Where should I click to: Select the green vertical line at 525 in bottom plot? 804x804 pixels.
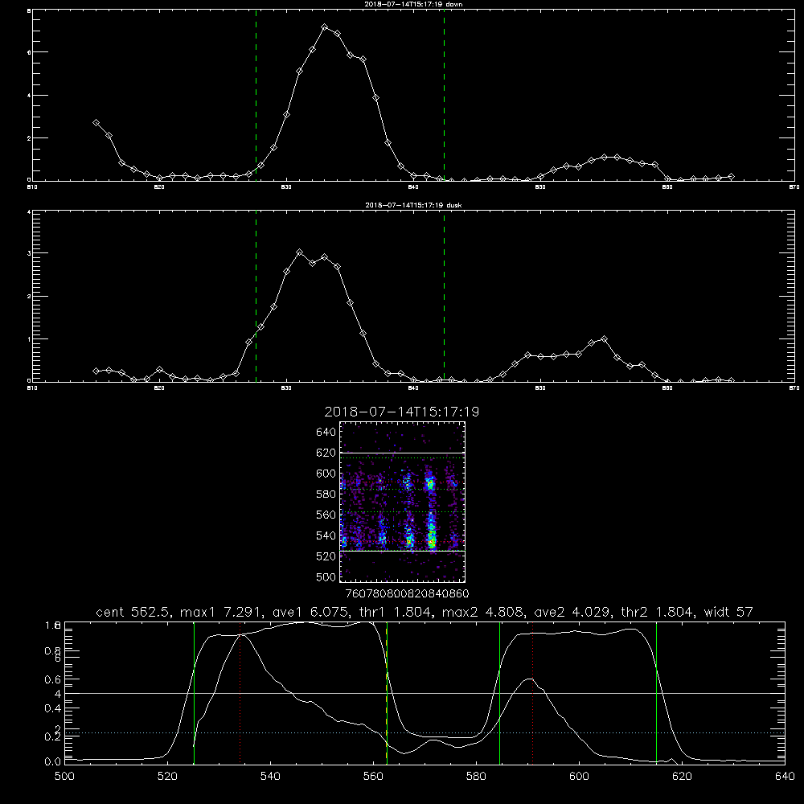[x=194, y=693]
